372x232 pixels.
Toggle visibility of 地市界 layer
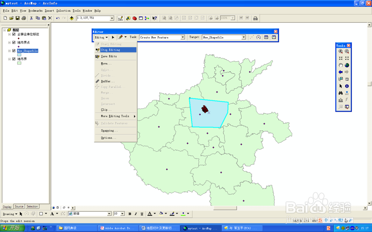coord(14,59)
